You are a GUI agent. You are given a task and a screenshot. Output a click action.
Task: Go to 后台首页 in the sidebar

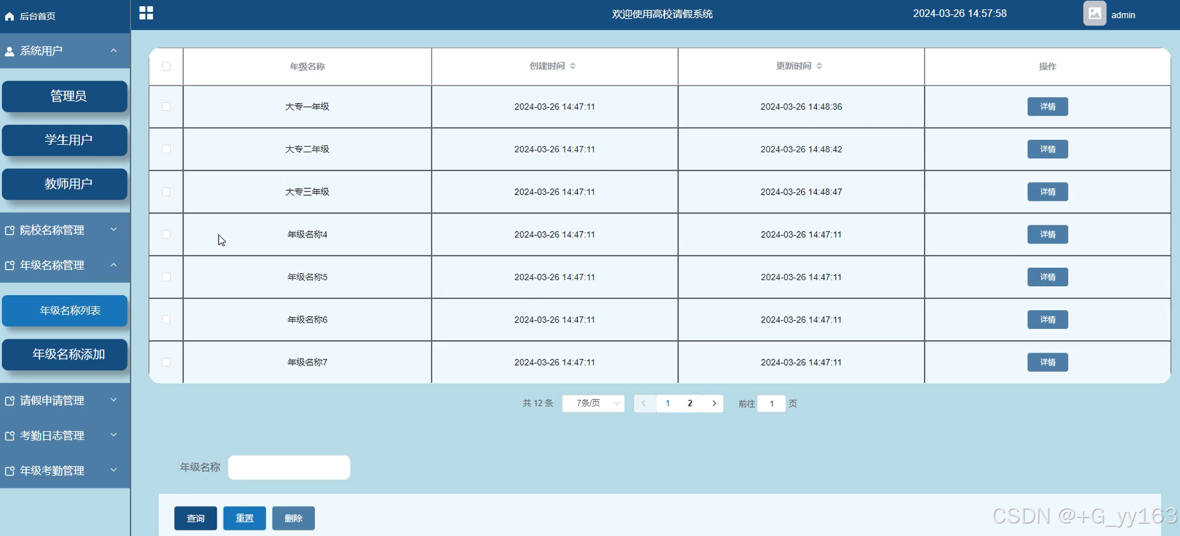[x=37, y=16]
